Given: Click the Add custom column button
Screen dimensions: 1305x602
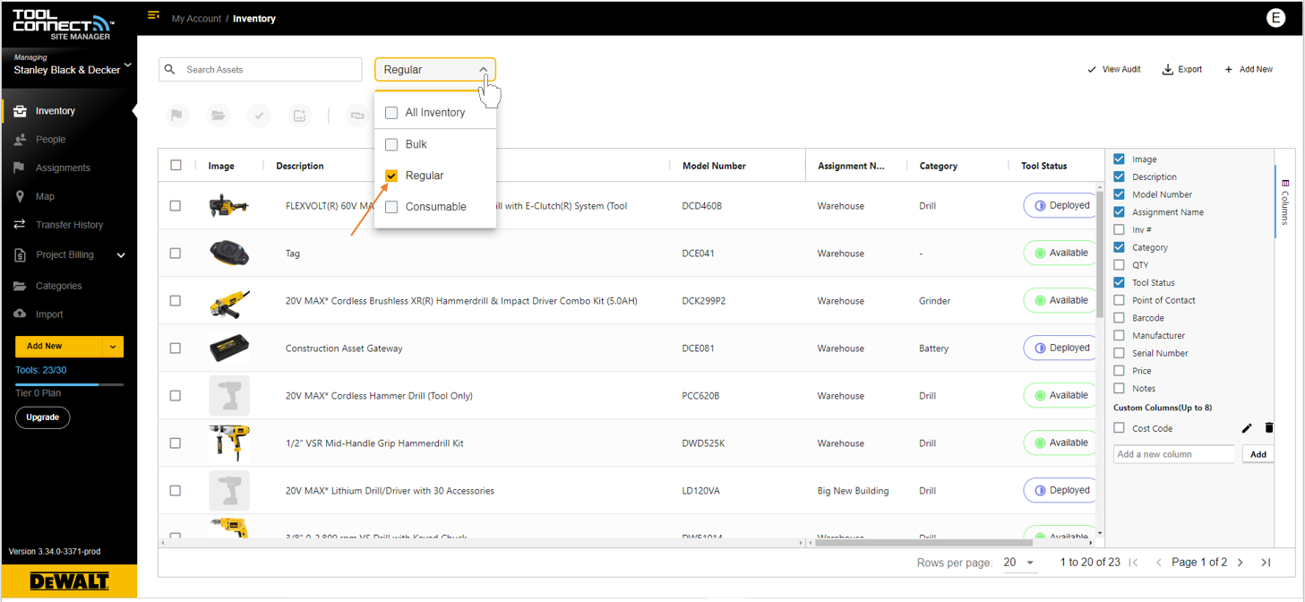Looking at the screenshot, I should [x=1258, y=454].
